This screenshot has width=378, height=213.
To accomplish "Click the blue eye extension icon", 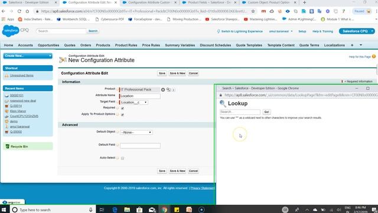I will 288,11.
